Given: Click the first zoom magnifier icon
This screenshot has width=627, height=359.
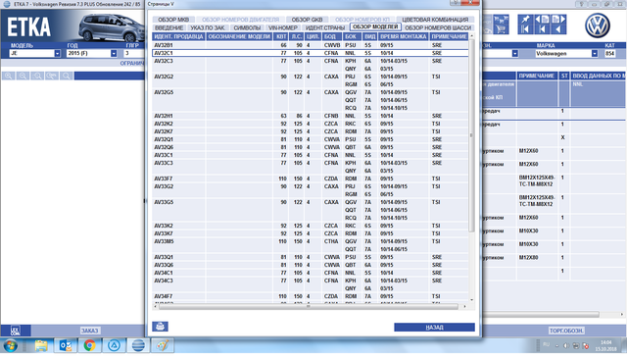Looking at the screenshot, I should tap(8, 77).
